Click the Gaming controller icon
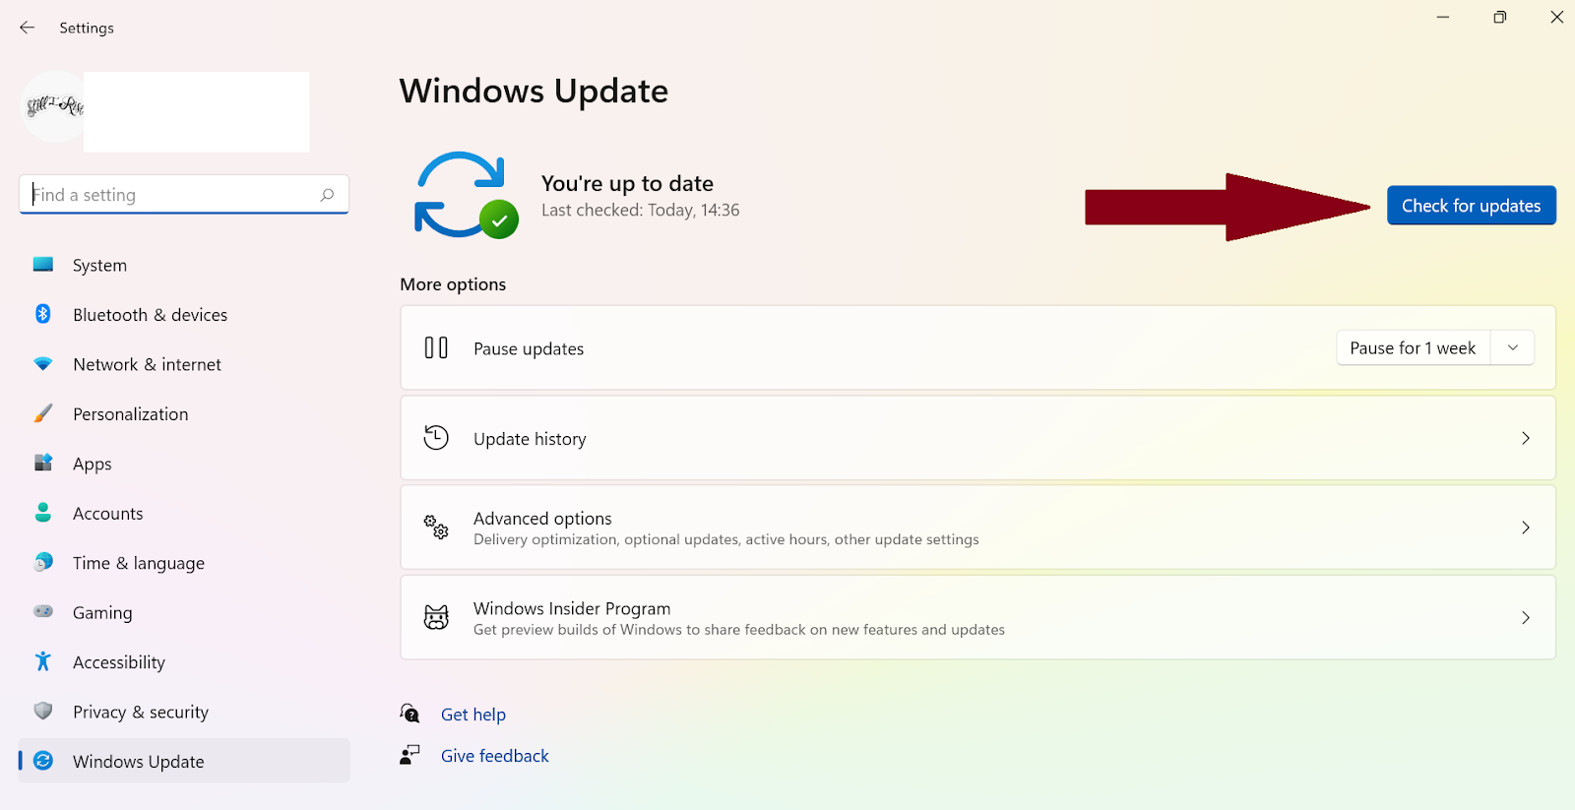The width and height of the screenshot is (1575, 810). pos(43,611)
